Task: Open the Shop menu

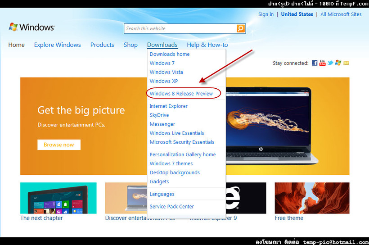Action: pos(130,45)
